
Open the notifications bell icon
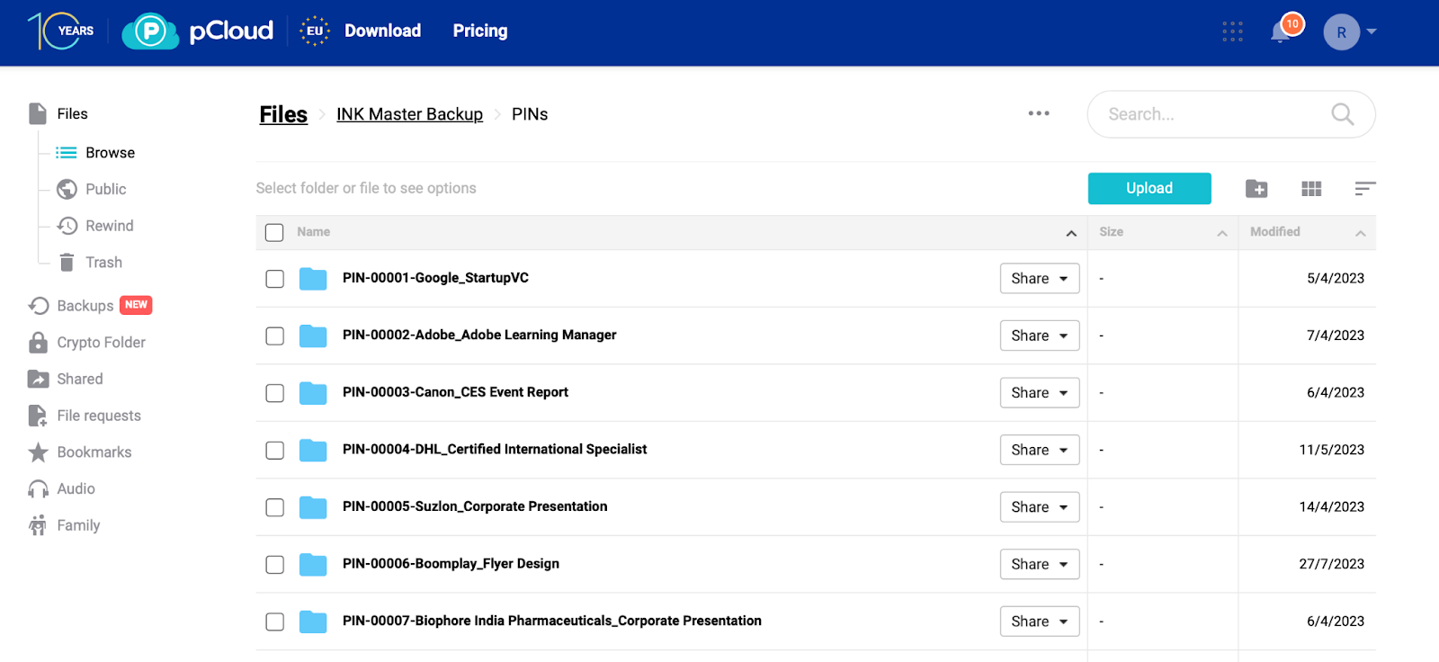click(x=1281, y=32)
